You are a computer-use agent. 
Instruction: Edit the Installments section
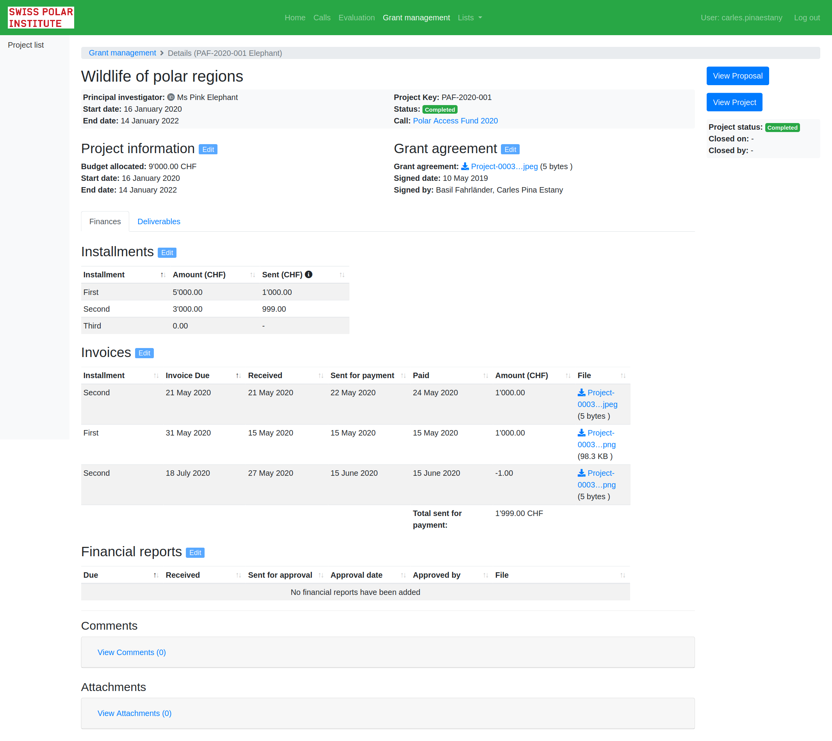pyautogui.click(x=167, y=253)
